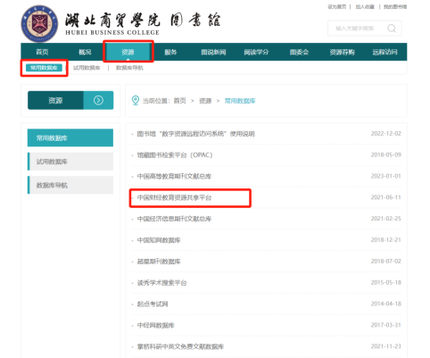Click the Hubei Business College emblem logo

tap(39, 23)
